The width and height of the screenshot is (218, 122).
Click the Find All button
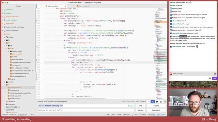156,106
